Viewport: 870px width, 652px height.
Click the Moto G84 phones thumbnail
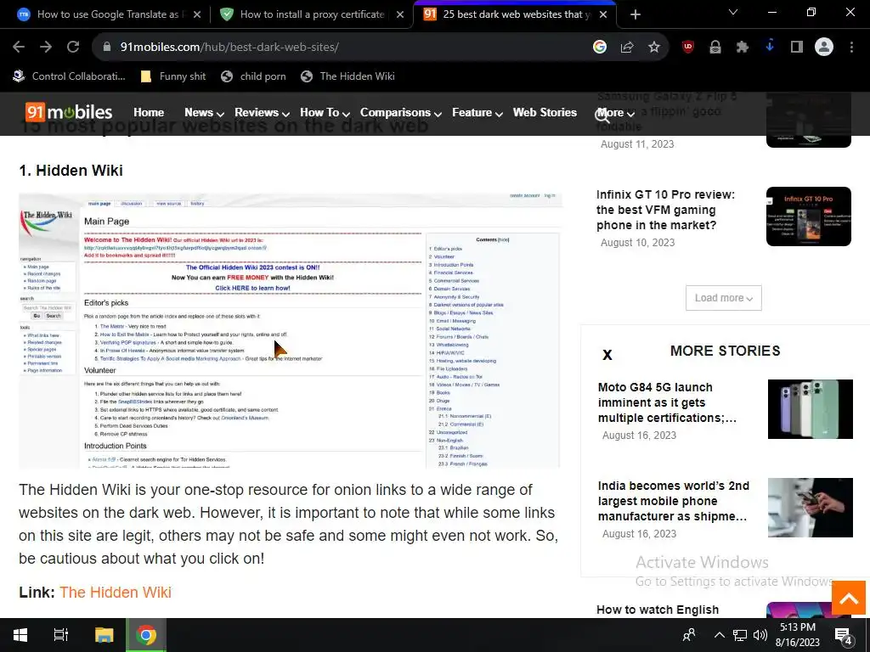click(810, 409)
